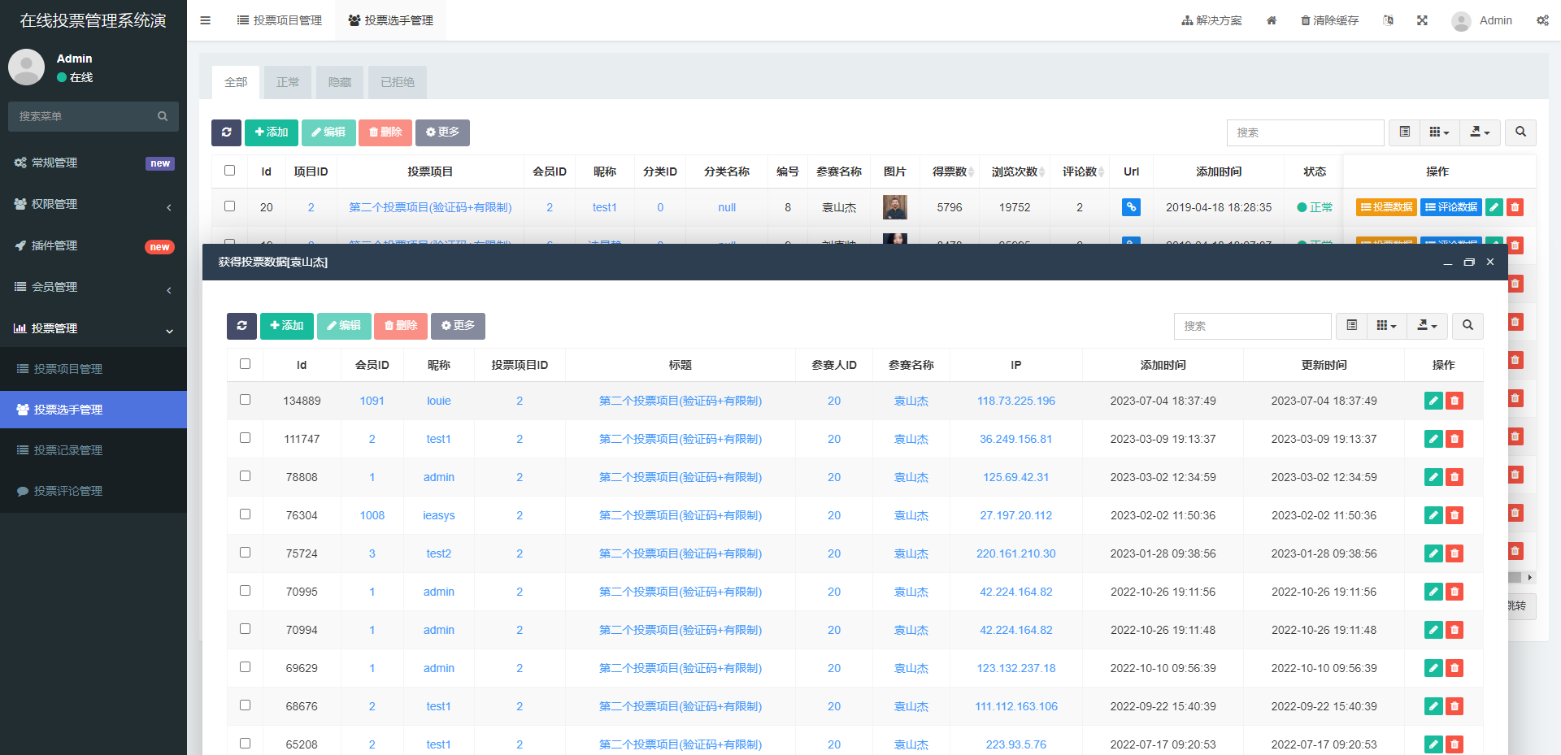Open IP link 118.73.225.196
The image size is (1561, 755).
coord(1015,401)
